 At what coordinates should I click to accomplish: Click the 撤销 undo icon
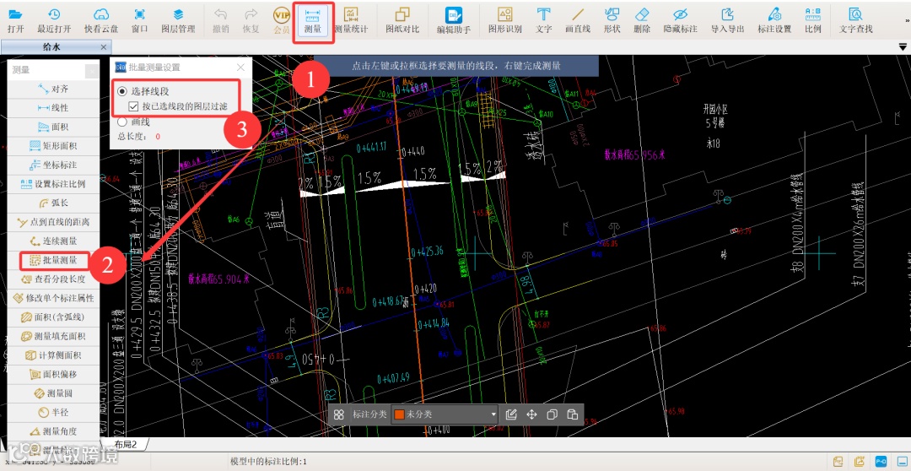click(x=220, y=20)
